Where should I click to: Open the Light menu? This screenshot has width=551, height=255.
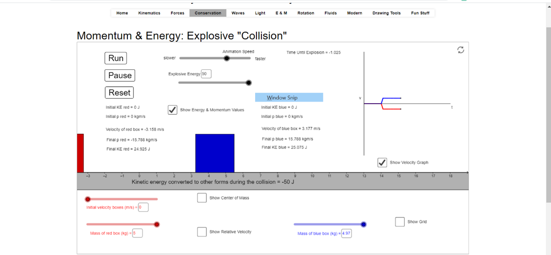click(260, 13)
